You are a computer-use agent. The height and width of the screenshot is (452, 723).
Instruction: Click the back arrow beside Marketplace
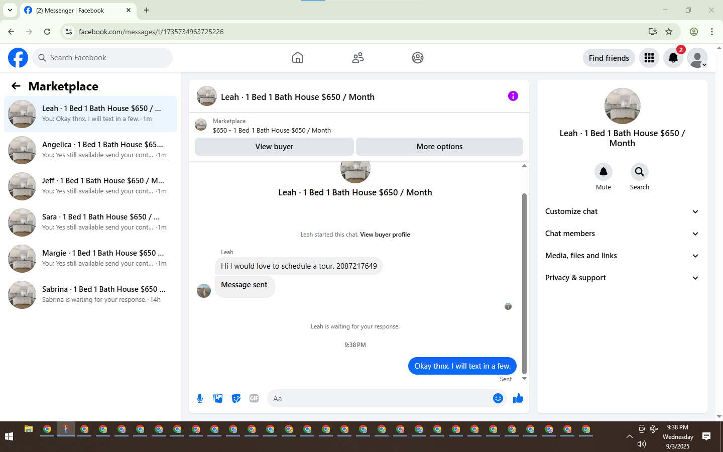coord(16,86)
